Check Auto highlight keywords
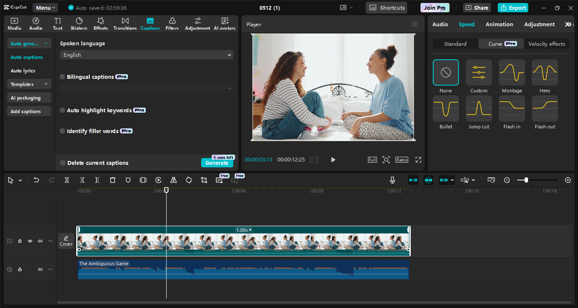 tap(62, 110)
